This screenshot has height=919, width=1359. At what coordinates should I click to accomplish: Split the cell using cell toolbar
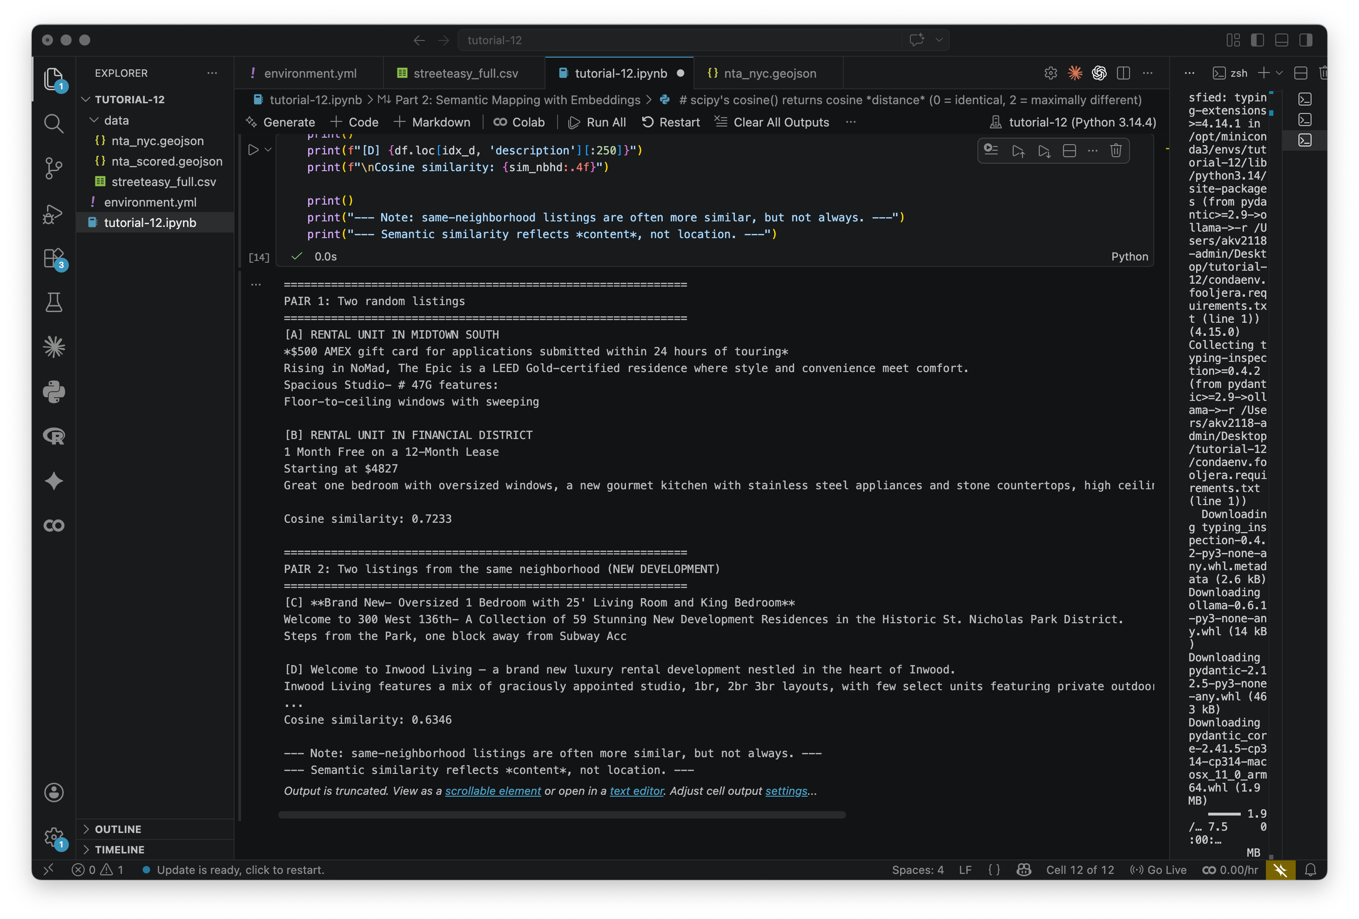click(1069, 151)
